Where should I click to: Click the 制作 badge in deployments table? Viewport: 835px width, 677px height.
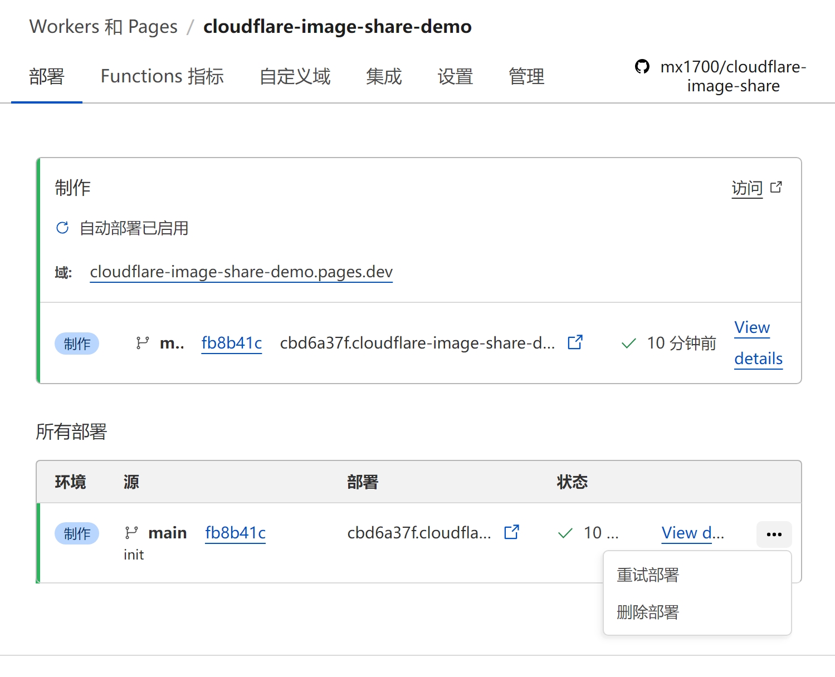77,533
